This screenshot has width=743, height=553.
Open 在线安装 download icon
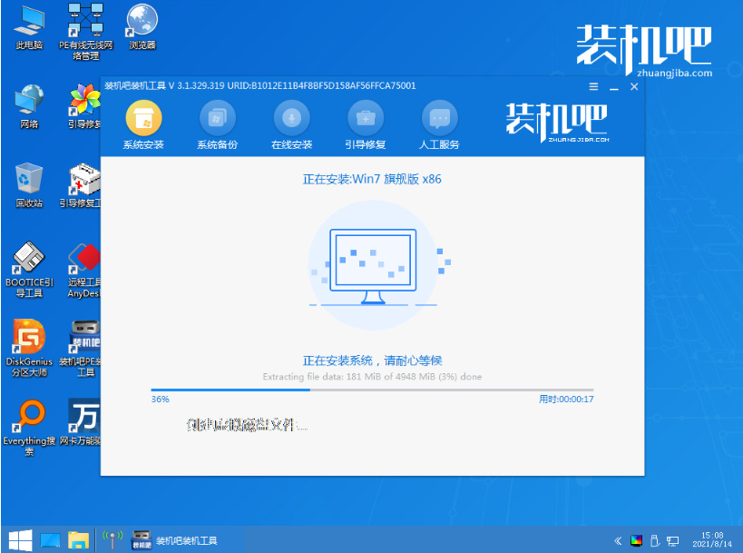(x=292, y=118)
